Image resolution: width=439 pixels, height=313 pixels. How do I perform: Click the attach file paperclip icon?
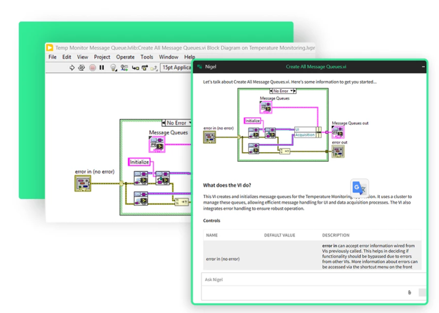(x=409, y=292)
